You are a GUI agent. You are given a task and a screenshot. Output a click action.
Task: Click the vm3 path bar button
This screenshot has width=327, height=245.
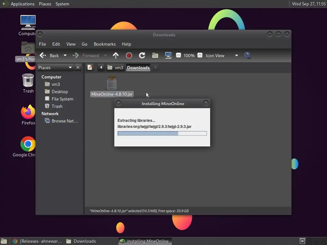click(x=115, y=68)
